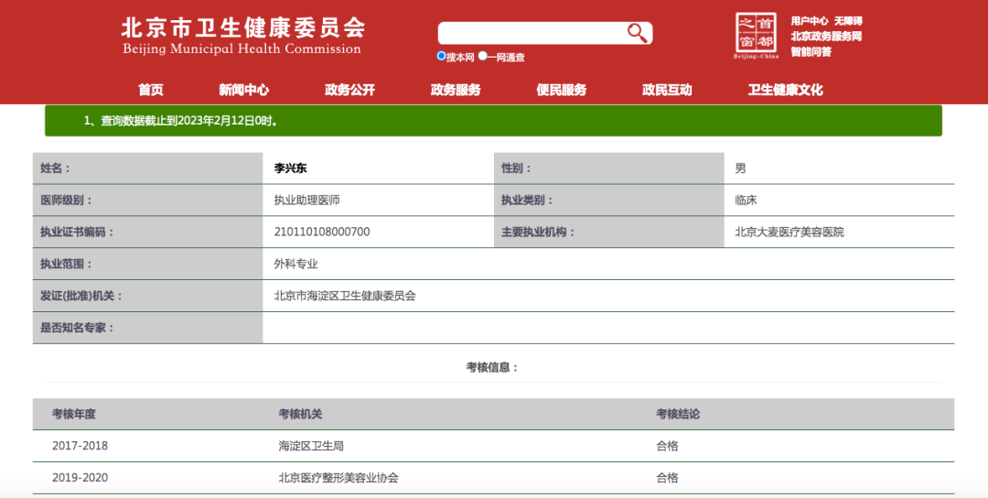Click the certificate number 210110108000700

[x=322, y=232]
